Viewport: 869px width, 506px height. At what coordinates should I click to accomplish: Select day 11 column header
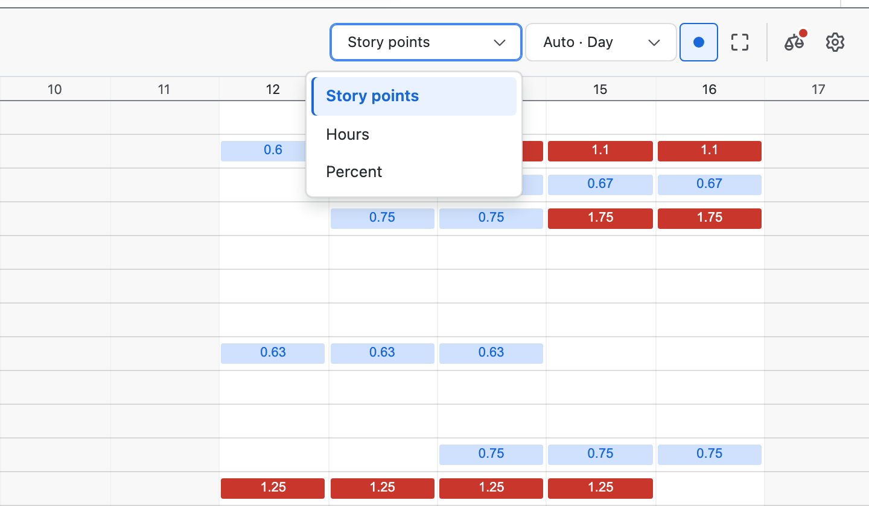click(x=164, y=89)
